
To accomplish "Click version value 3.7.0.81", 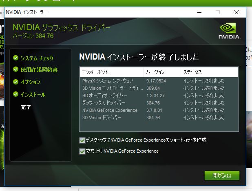I will point(154,110).
